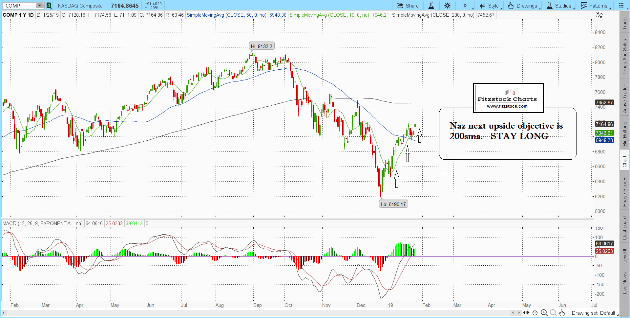Screen dimensions: 630x318
Task: Toggle the chart auto-scale arrows icon
Action: [x=599, y=15]
